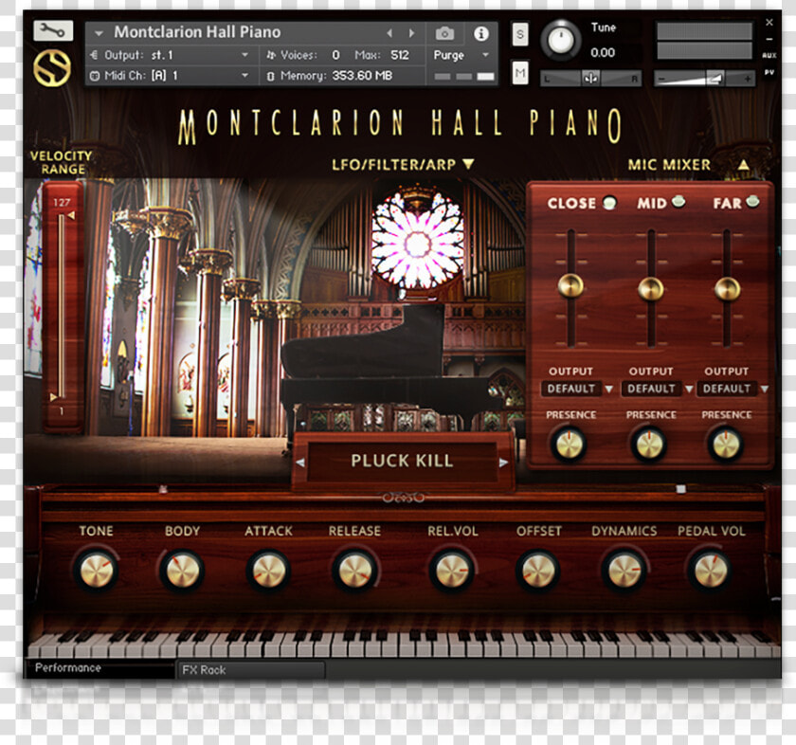Click the REL.VOL knob
This screenshot has width=796, height=745.
pyautogui.click(x=452, y=571)
